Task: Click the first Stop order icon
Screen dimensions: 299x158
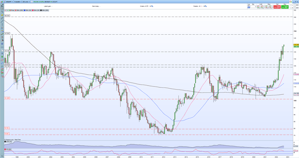Action: click(x=267, y=7)
